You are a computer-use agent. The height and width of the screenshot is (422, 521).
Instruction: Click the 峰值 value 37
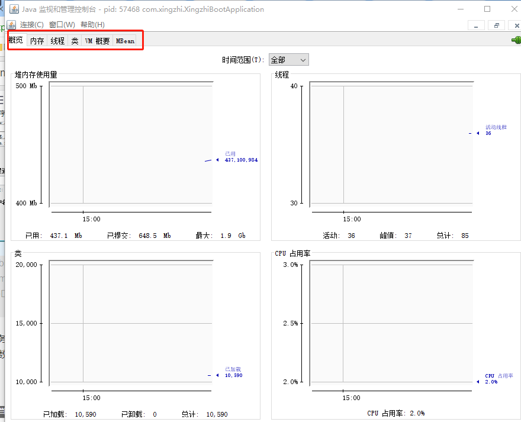(x=408, y=236)
